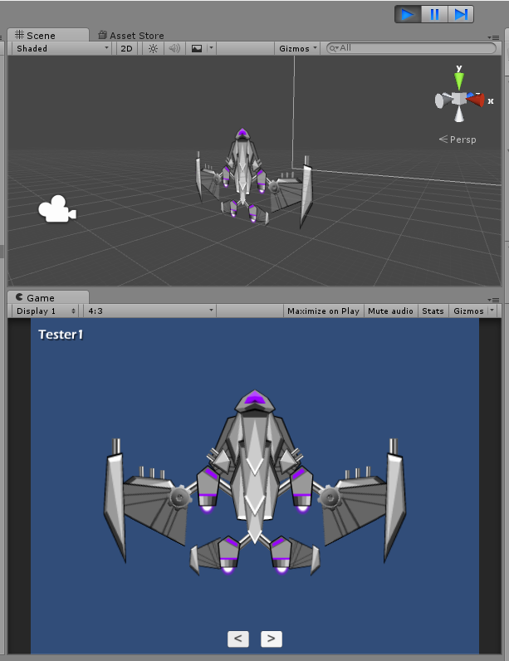Click the bottom gizmo cone
The image size is (509, 661).
(x=459, y=115)
